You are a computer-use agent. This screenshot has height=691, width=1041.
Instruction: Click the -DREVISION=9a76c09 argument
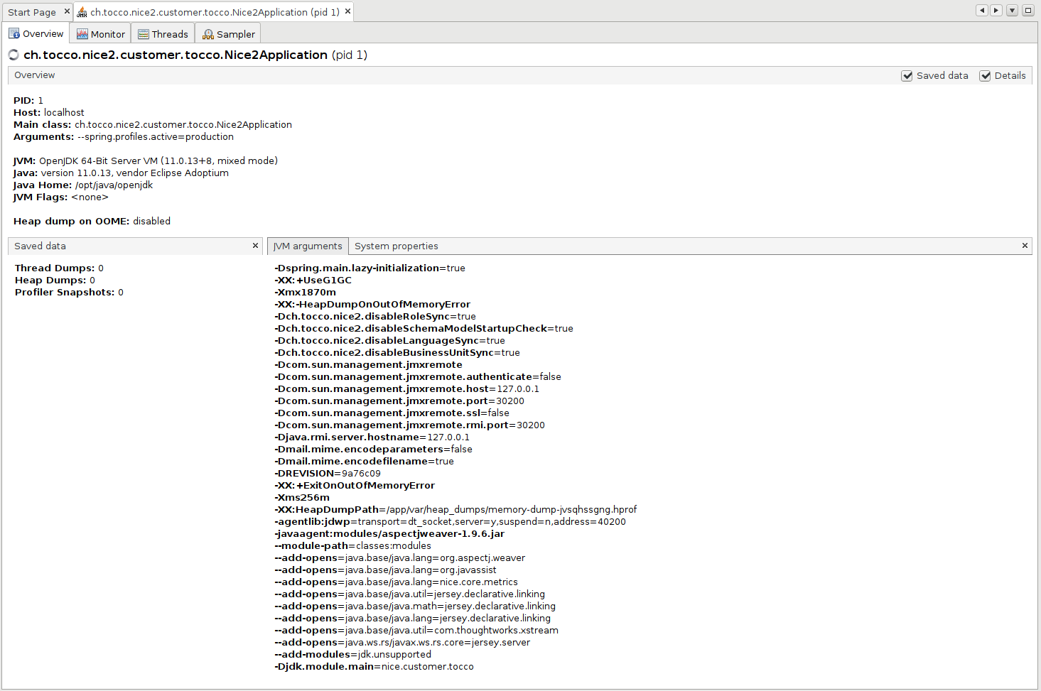click(x=328, y=473)
